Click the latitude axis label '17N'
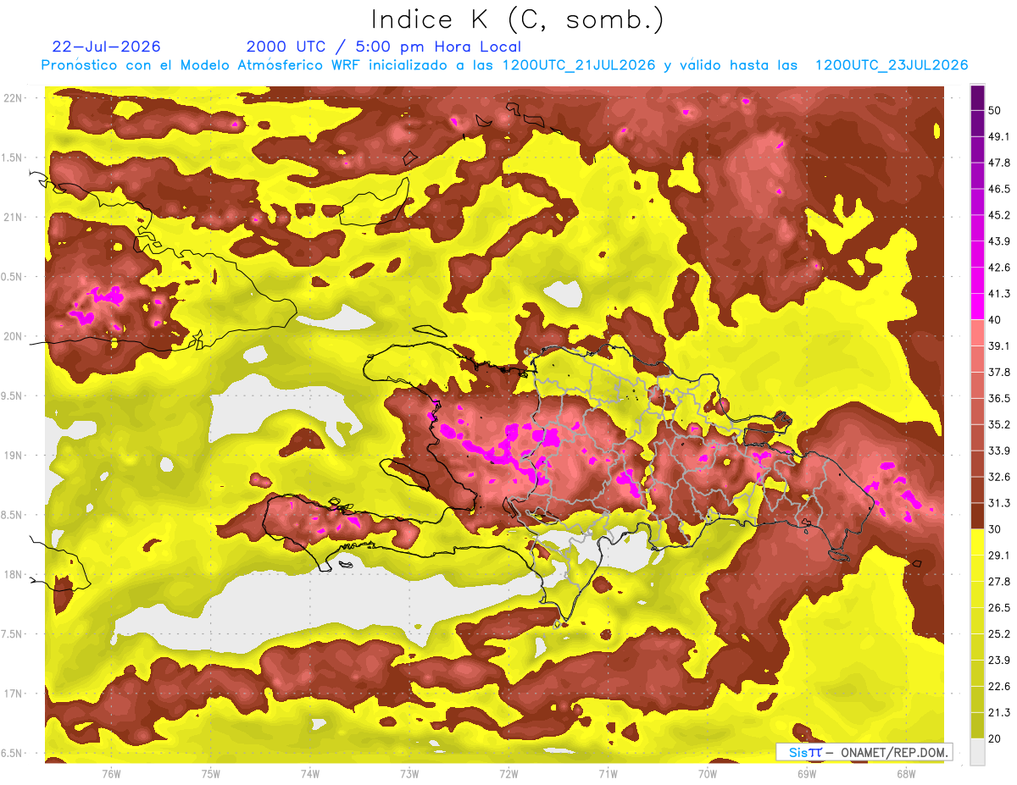Image resolution: width=1017 pixels, height=785 pixels. (14, 694)
